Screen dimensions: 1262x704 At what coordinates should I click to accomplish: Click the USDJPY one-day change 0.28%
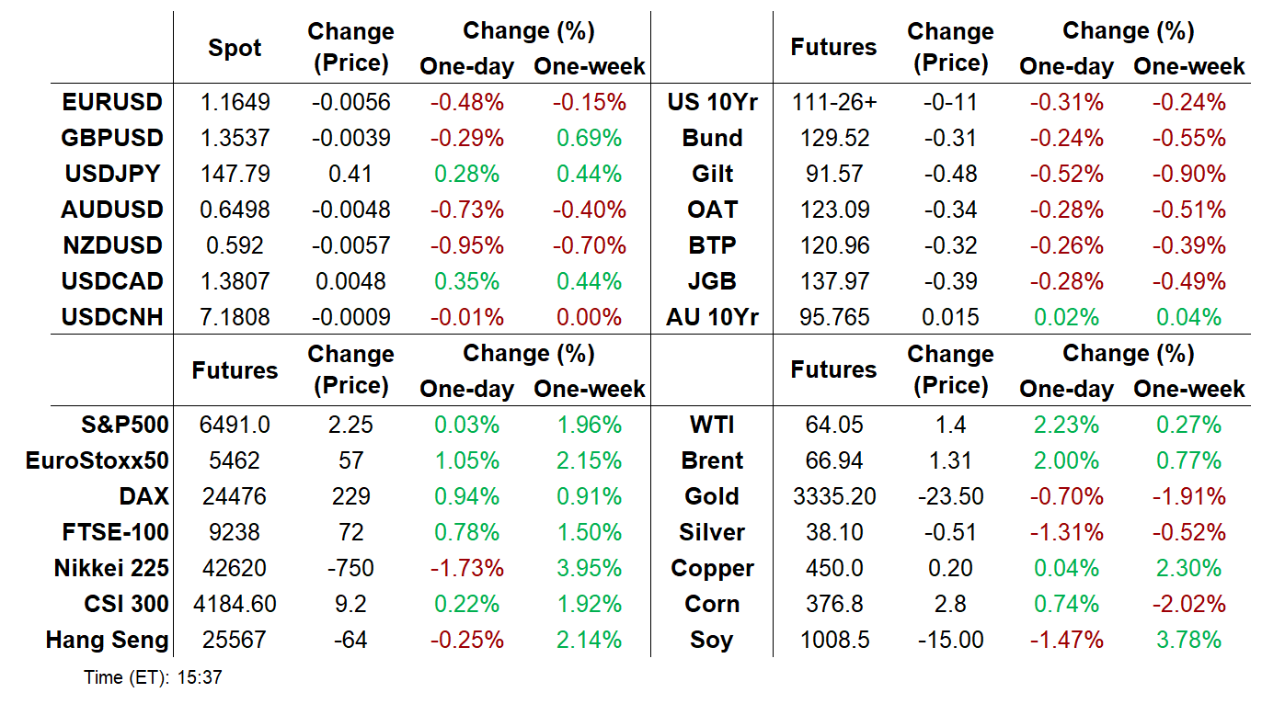point(466,174)
